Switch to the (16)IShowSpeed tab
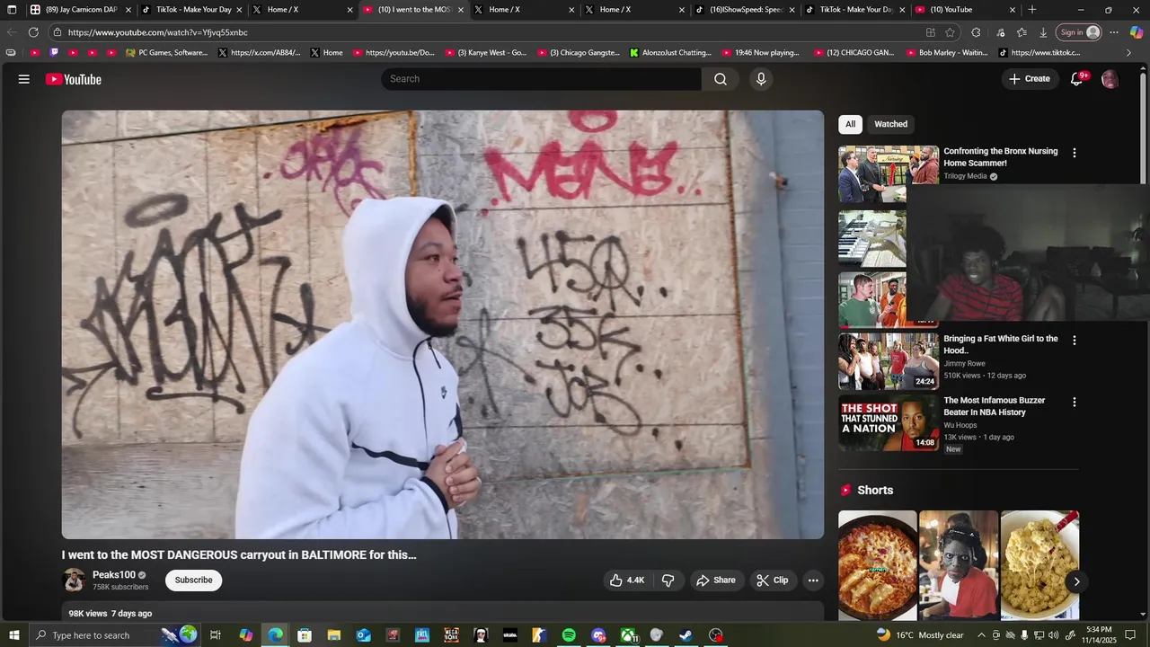 click(x=745, y=10)
